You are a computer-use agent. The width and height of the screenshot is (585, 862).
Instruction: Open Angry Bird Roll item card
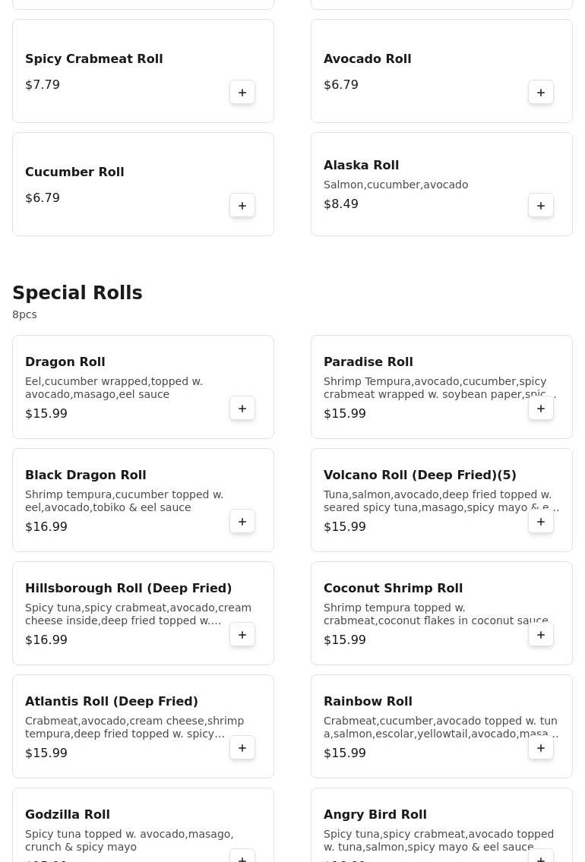375,814
